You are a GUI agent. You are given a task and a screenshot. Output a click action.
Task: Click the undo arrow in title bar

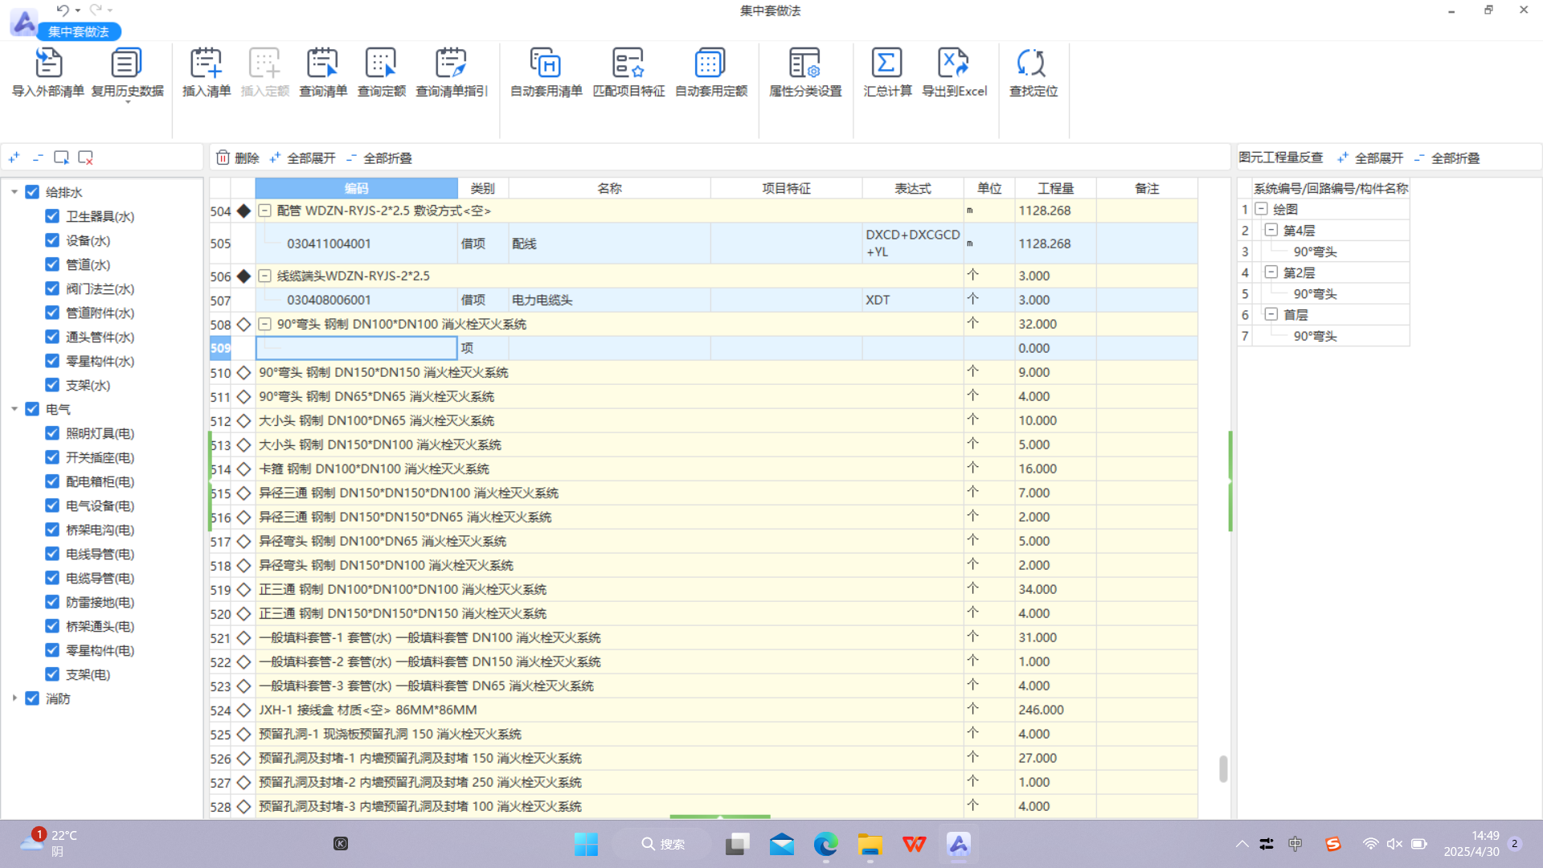coord(62,10)
